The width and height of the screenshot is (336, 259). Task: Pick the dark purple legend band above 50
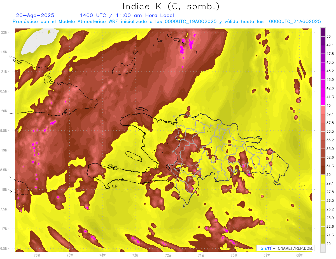tap(323, 32)
